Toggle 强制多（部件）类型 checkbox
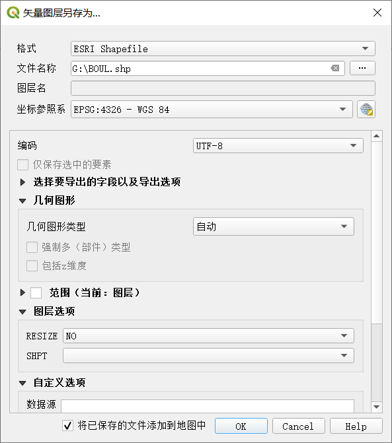 pyautogui.click(x=32, y=247)
